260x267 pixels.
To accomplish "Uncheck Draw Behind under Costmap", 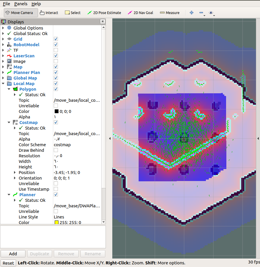I will click(56, 150).
